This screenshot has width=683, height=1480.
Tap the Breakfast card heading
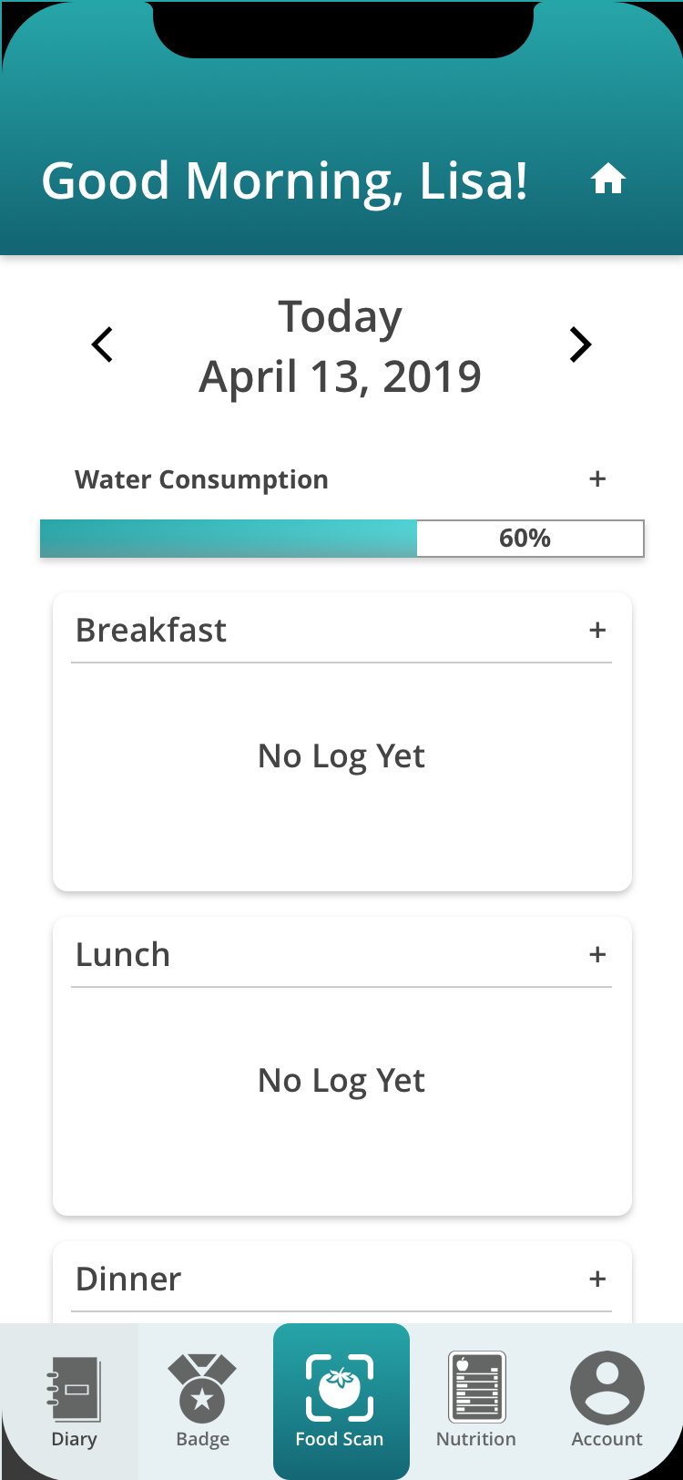point(151,630)
